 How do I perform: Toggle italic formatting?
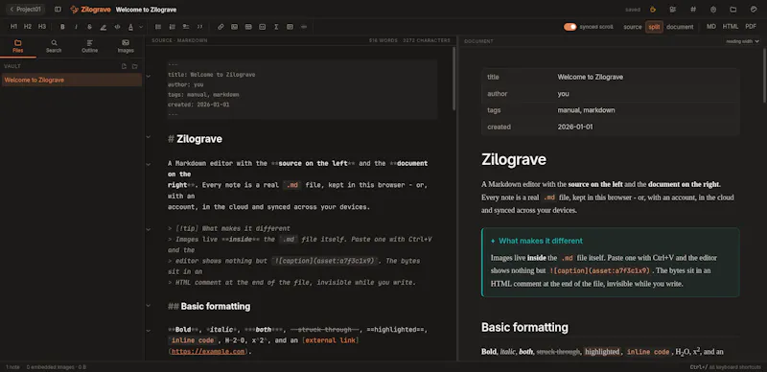pyautogui.click(x=76, y=27)
